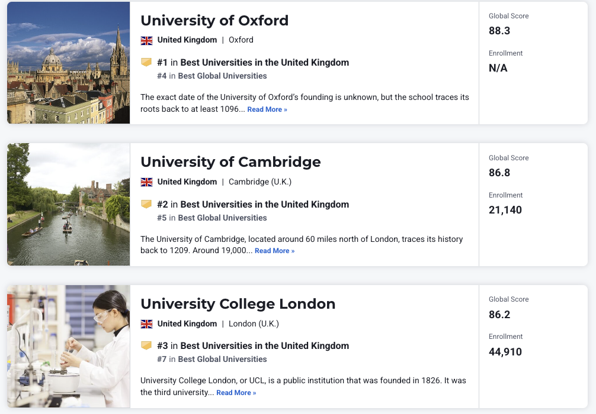
Task: Expand Oxford description with Read More
Action: point(267,109)
